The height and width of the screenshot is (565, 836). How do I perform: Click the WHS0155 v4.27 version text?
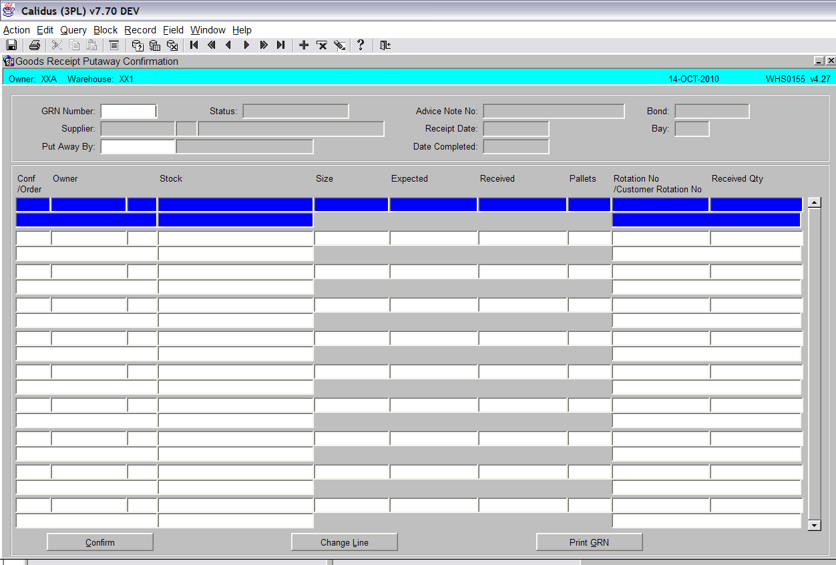coord(798,79)
